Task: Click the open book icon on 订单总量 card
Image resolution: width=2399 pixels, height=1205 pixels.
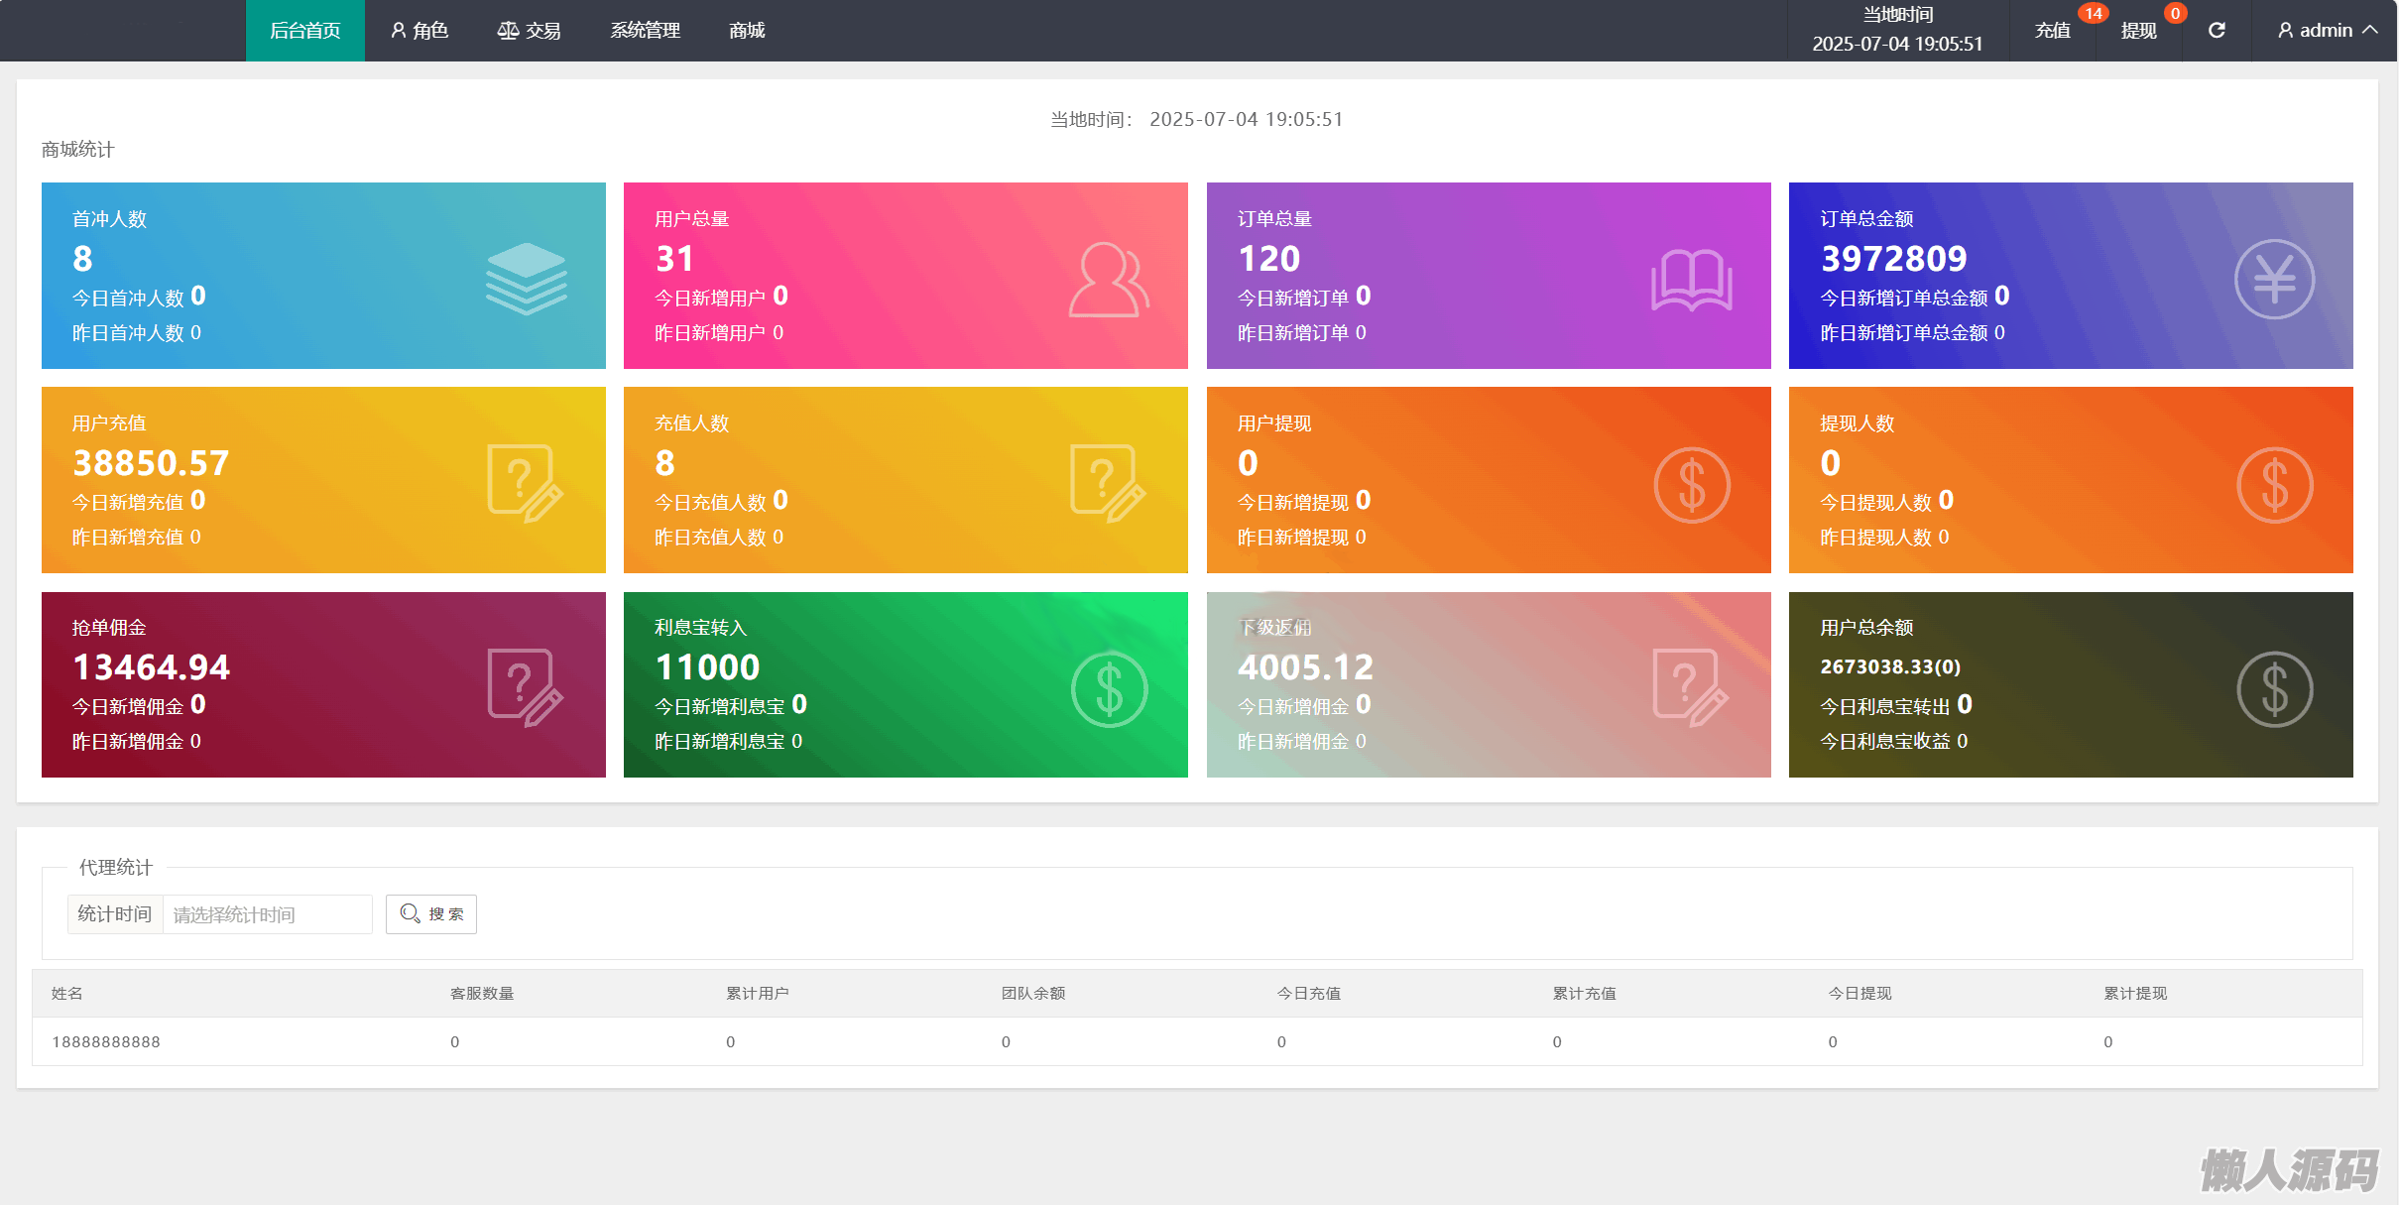Action: coord(1691,280)
